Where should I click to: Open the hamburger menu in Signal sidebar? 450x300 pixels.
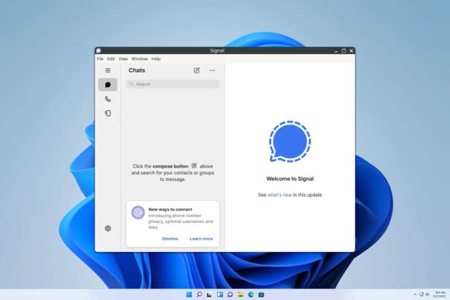(x=108, y=70)
